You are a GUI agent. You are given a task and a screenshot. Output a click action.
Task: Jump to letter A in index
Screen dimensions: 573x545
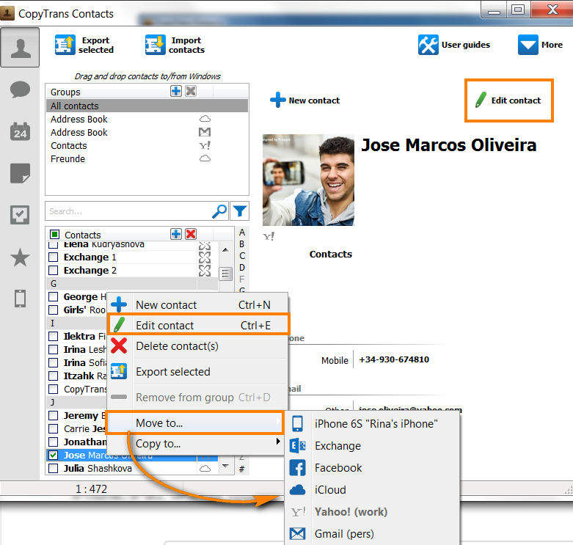(x=242, y=233)
